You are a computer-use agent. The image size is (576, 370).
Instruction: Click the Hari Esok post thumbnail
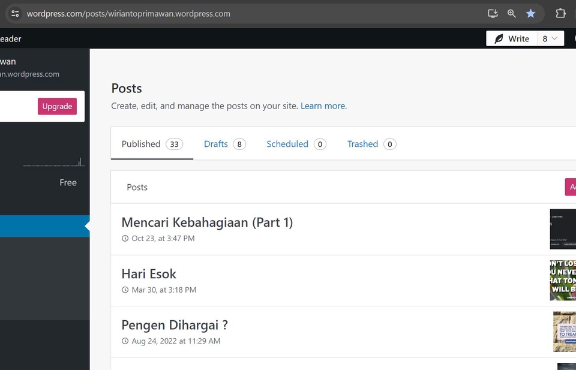(563, 280)
